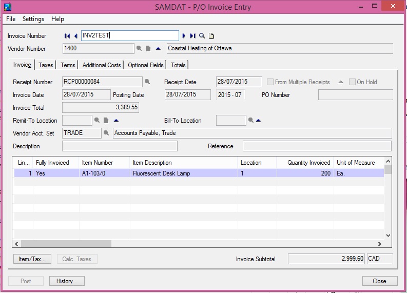Open the Additional Costs tab
This screenshot has height=293, width=407.
point(102,65)
